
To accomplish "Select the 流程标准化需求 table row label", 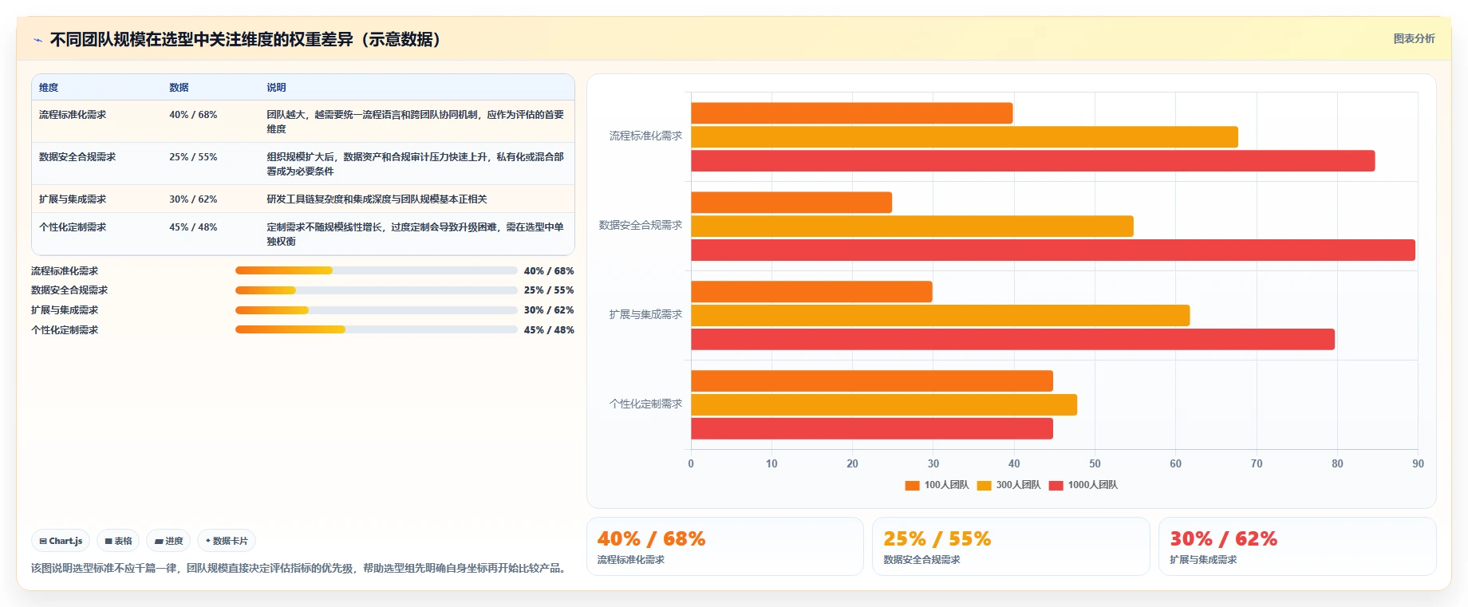I will [73, 115].
